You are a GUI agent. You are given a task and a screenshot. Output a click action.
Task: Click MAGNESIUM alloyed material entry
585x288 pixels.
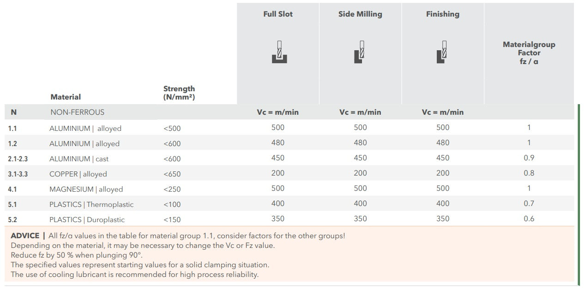click(86, 189)
